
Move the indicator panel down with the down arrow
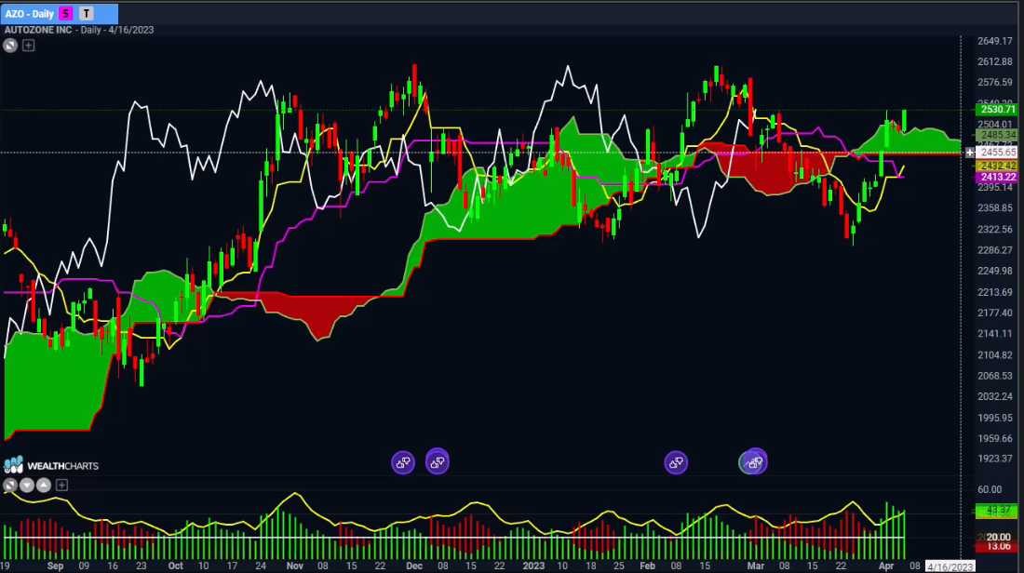point(27,485)
